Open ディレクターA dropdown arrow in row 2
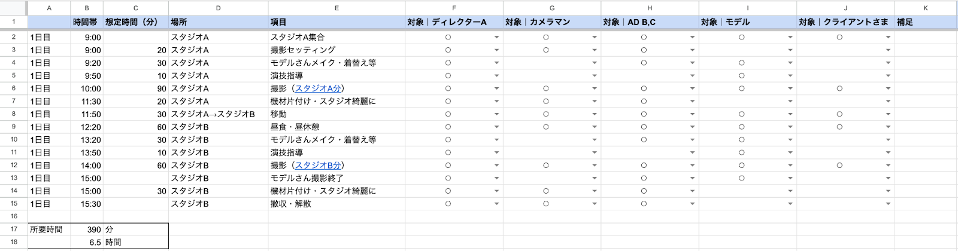Image resolution: width=958 pixels, height=251 pixels. [496, 37]
